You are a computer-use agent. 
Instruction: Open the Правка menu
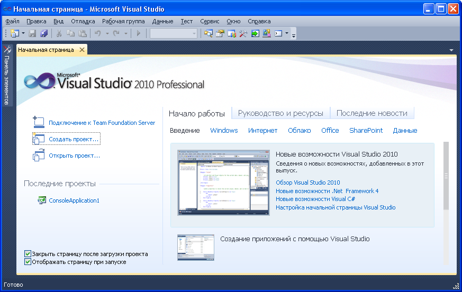pos(36,21)
